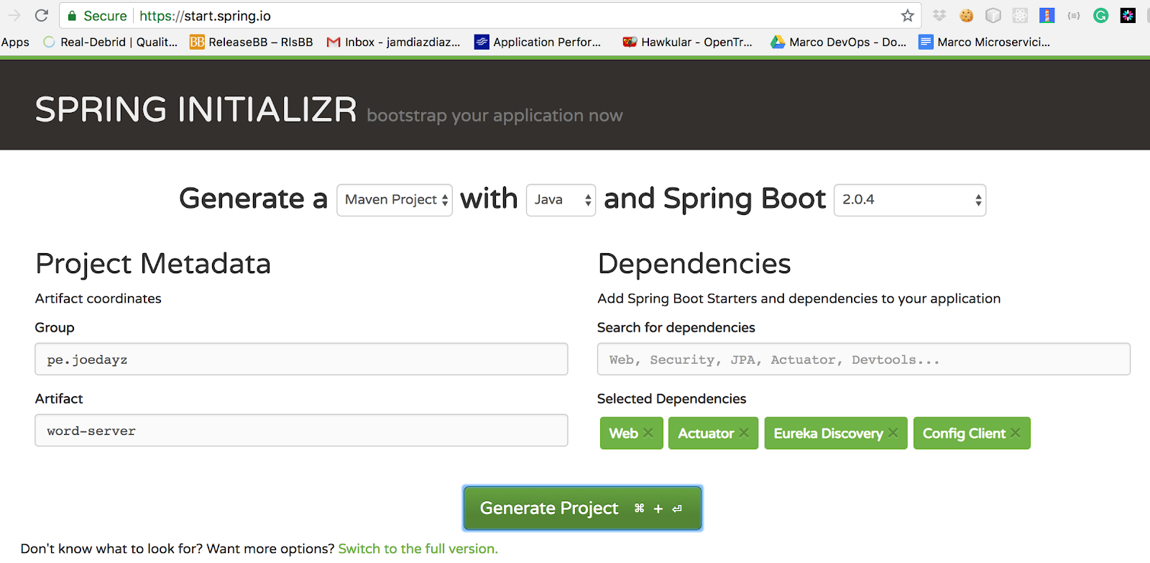Viewport: 1150px width, 563px height.
Task: Click the SPRING INITIALIZR title
Action: 195,109
